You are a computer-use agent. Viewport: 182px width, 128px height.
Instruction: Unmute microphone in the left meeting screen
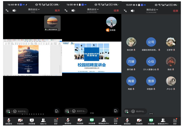[9, 121]
